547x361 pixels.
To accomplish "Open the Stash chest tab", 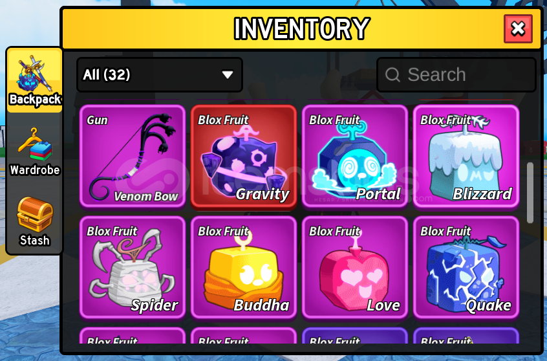I will pos(34,221).
